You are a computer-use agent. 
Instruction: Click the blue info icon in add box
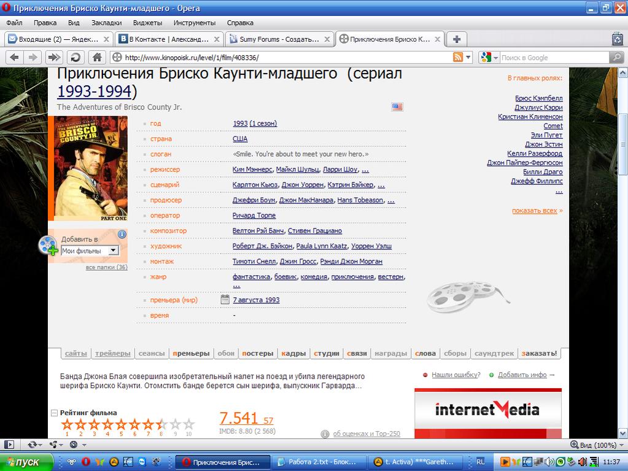(122, 234)
